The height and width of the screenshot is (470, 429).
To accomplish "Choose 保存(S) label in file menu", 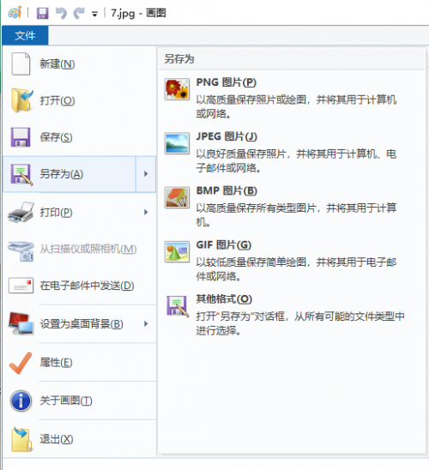I will pos(56,137).
